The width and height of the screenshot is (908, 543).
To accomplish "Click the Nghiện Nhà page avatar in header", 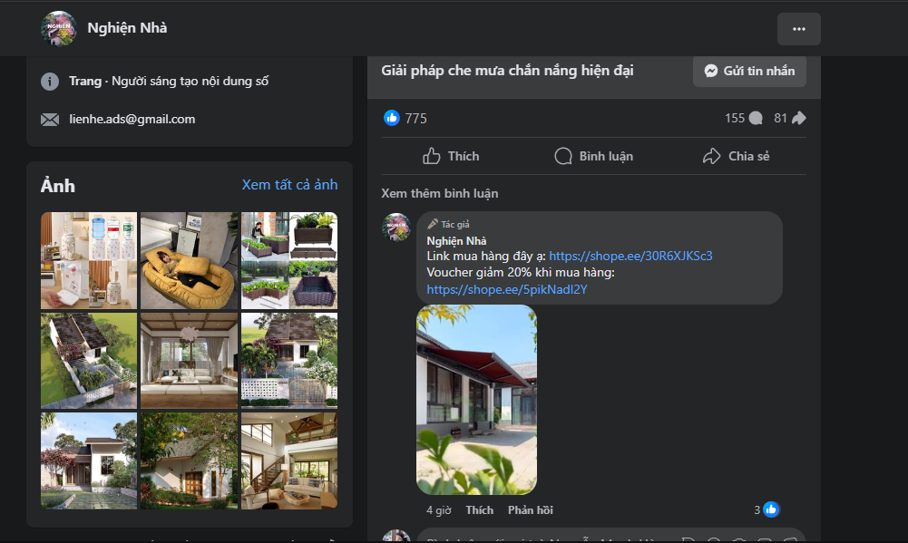I will [x=59, y=28].
